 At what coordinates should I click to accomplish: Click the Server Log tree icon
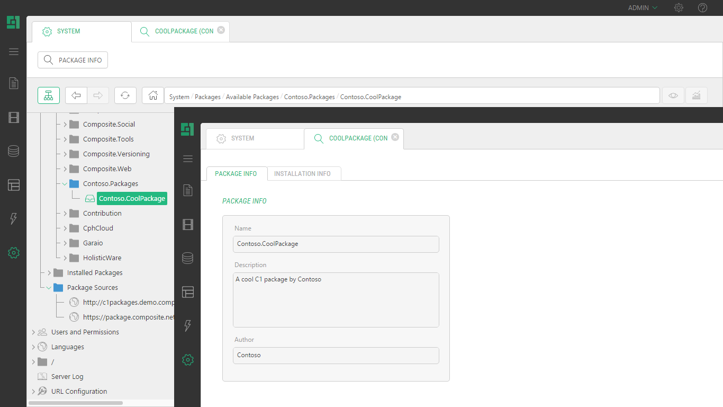click(42, 376)
